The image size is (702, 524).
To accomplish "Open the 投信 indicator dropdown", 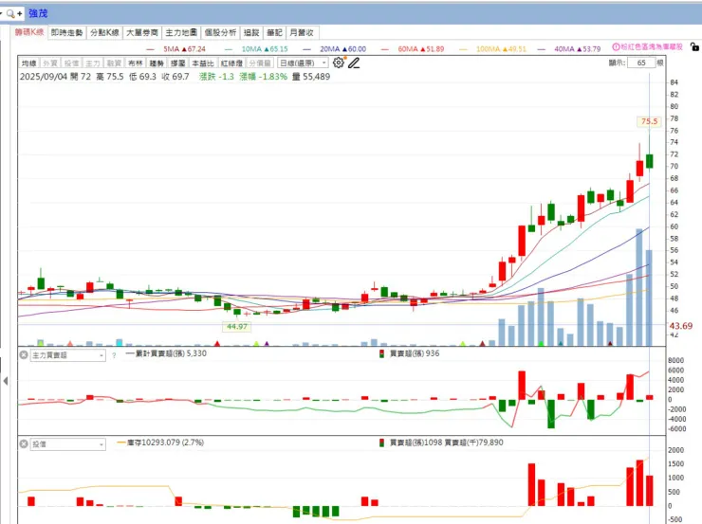I will click(x=68, y=444).
